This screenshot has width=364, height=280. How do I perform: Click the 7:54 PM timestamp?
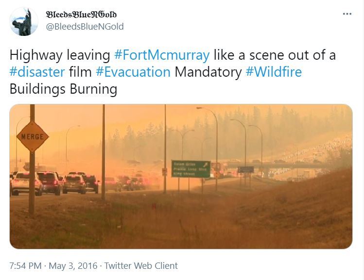(26, 265)
